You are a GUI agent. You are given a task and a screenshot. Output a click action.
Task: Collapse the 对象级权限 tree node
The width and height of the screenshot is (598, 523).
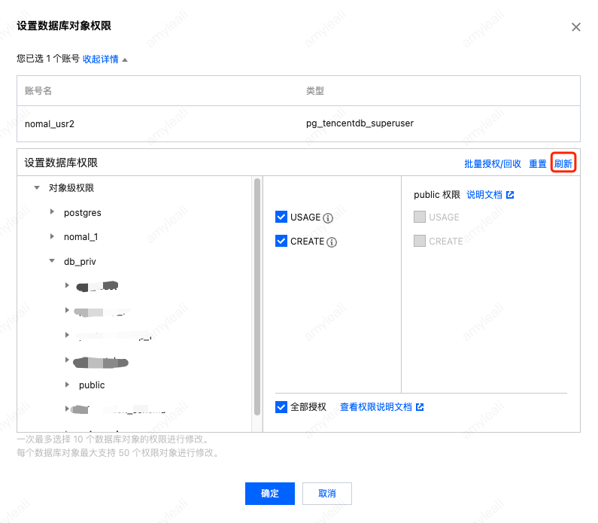37,187
